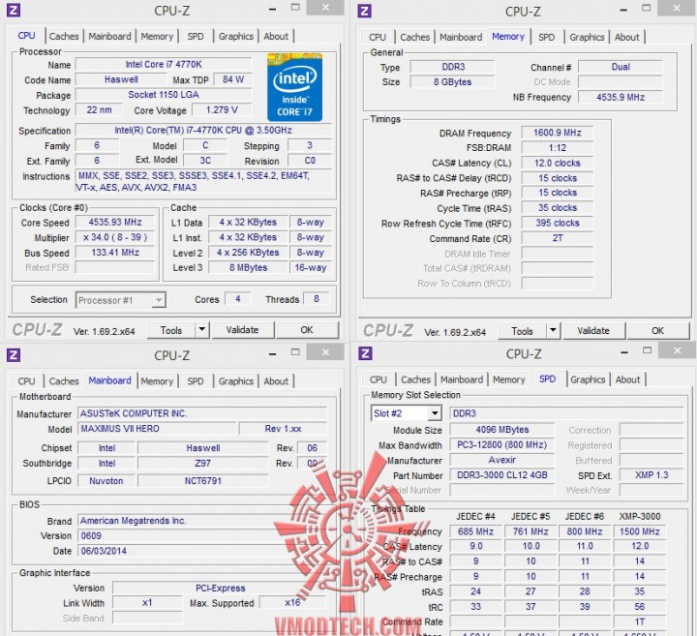Click Validate button in Memory window
The image size is (697, 636).
[x=593, y=331]
